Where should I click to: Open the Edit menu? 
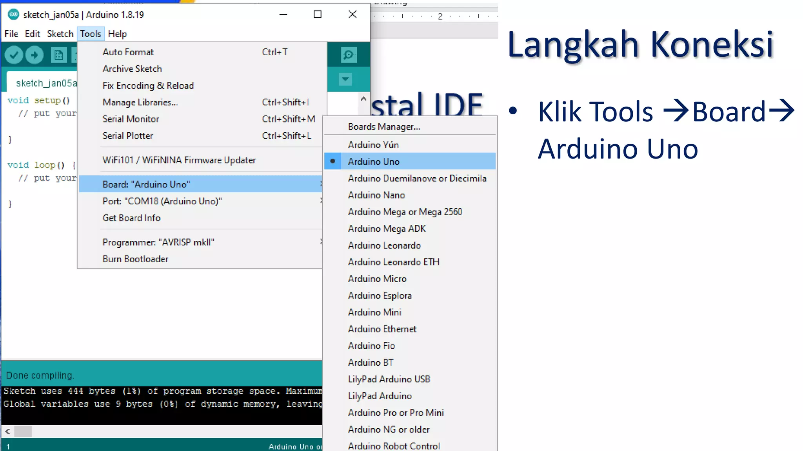click(x=33, y=34)
